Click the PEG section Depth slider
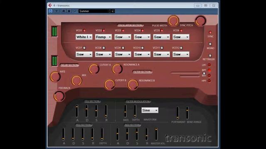 (102, 134)
